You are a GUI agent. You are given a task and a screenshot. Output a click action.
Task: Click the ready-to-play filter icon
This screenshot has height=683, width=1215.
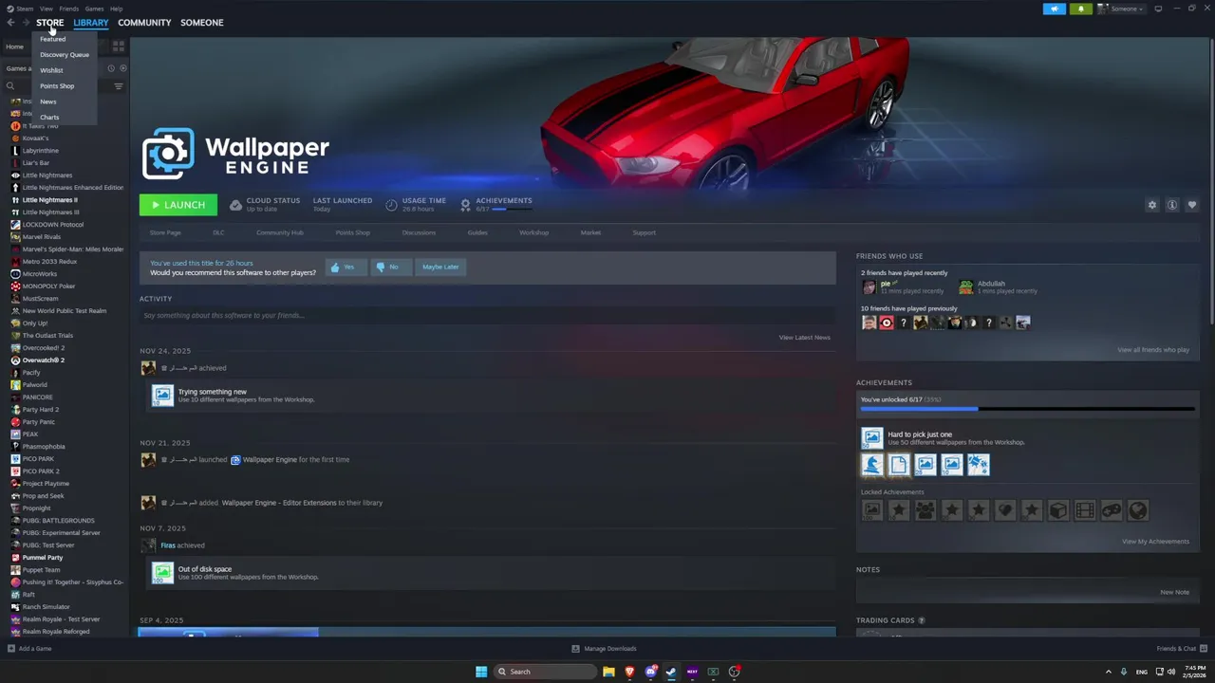click(x=123, y=68)
